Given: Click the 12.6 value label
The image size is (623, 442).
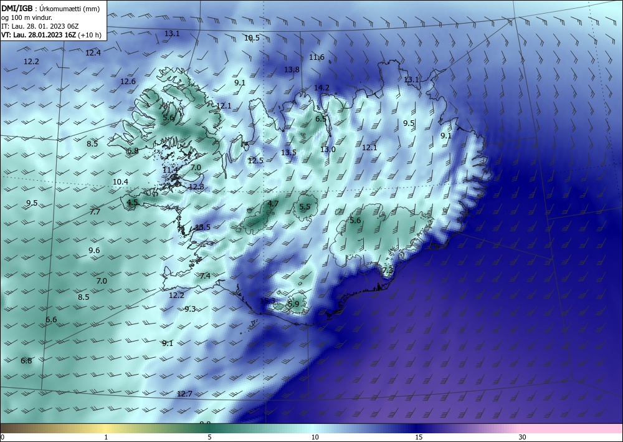Looking at the screenshot, I should pyautogui.click(x=128, y=82).
